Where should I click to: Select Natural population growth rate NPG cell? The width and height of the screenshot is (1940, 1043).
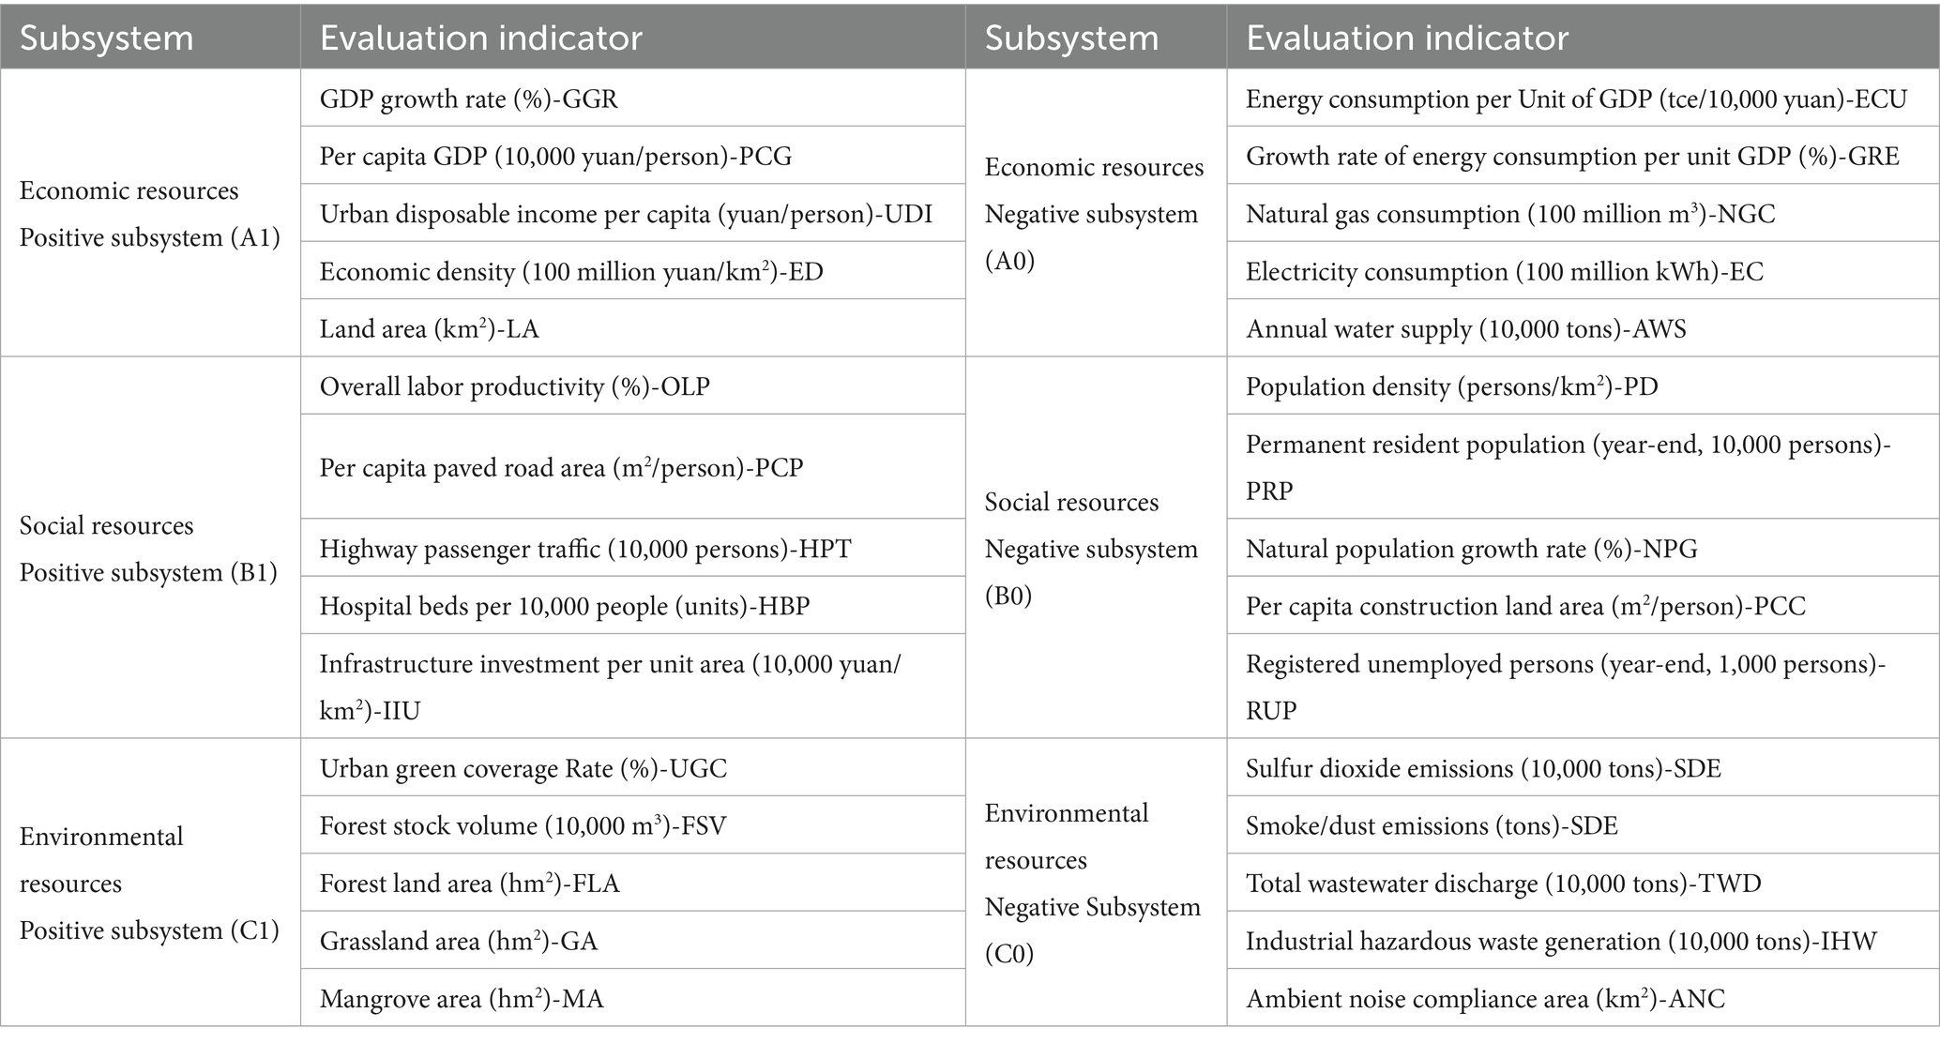(1584, 548)
